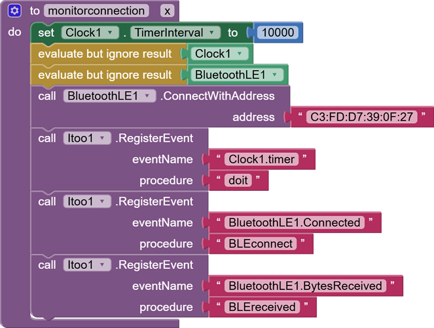Open the TimerInterval property dropdown
This screenshot has width=434, height=328.
(175, 32)
